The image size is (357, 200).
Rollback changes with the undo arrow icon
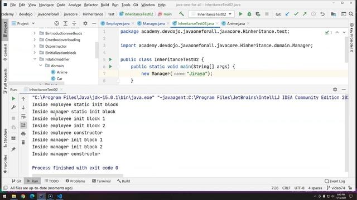point(322,14)
